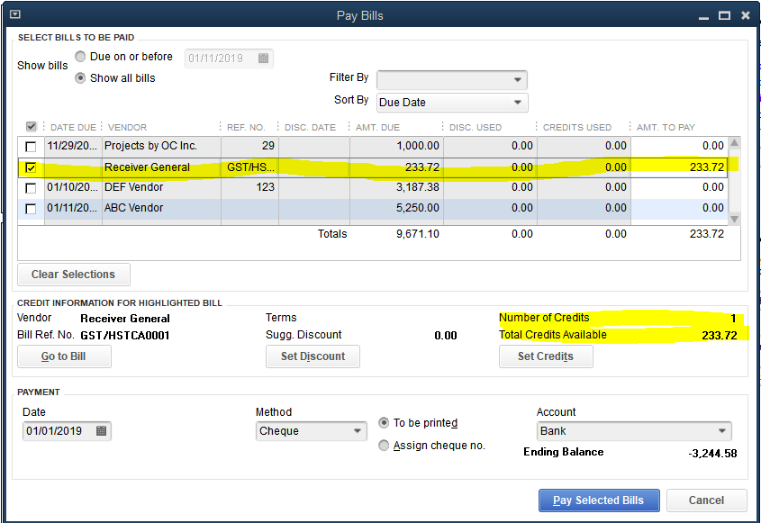Select the 'Show all bills' radio button
761x523 pixels.
point(80,77)
